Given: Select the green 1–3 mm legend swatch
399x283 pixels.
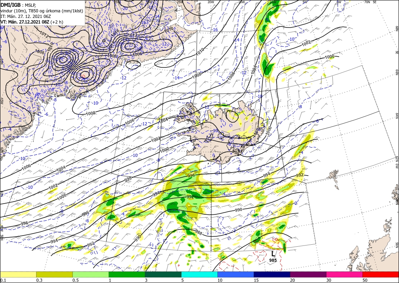Looking at the screenshot, I should click(x=127, y=274).
